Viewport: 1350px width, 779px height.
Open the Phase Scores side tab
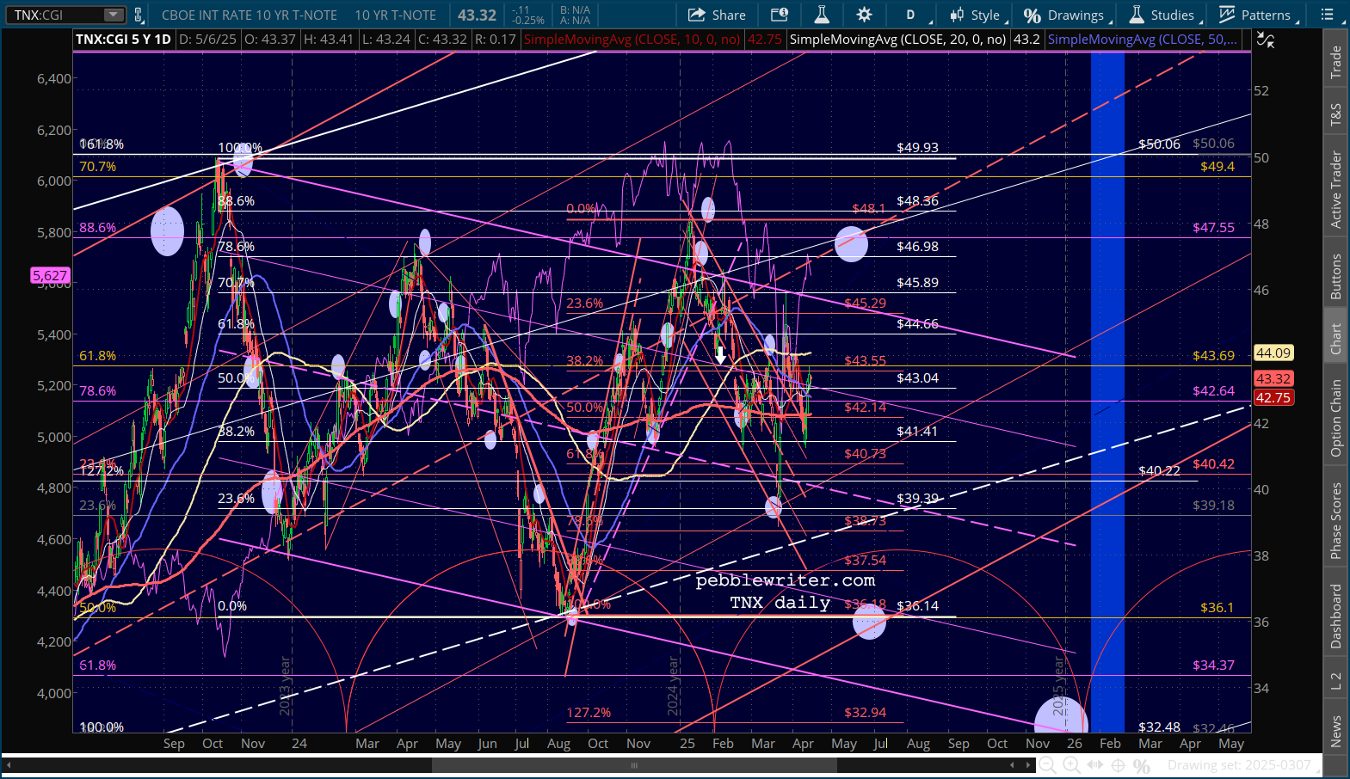[1335, 520]
